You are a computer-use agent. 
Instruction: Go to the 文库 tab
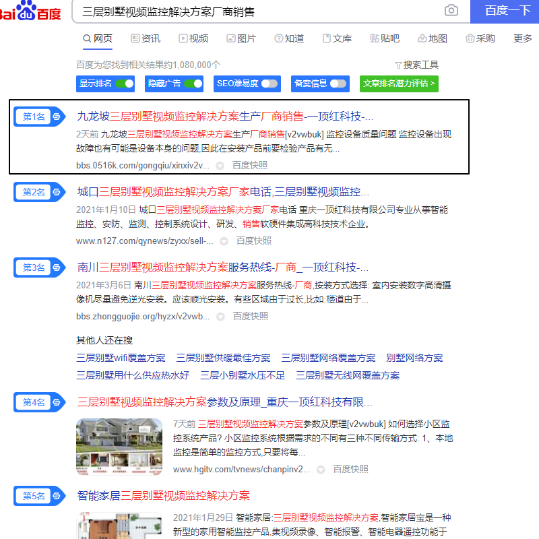[337, 38]
